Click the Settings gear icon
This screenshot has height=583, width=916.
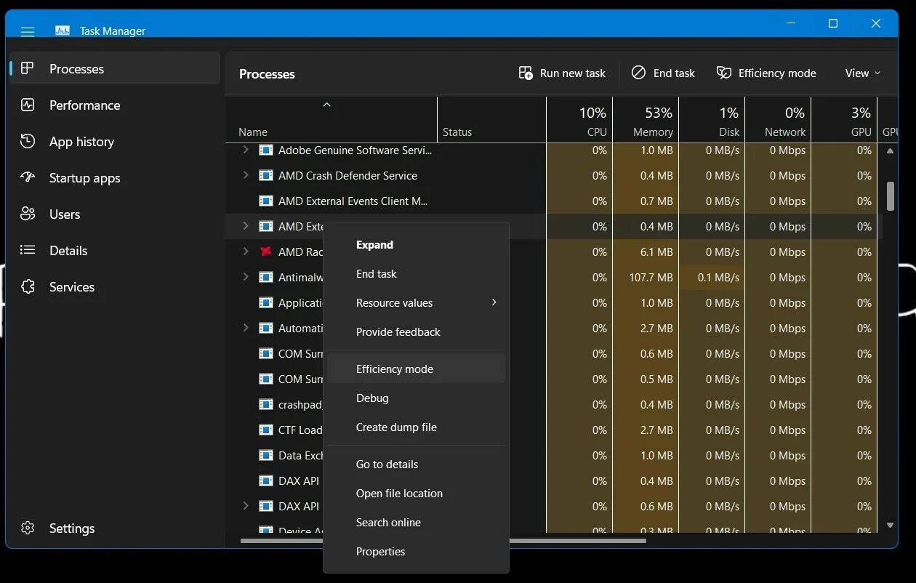tap(28, 528)
